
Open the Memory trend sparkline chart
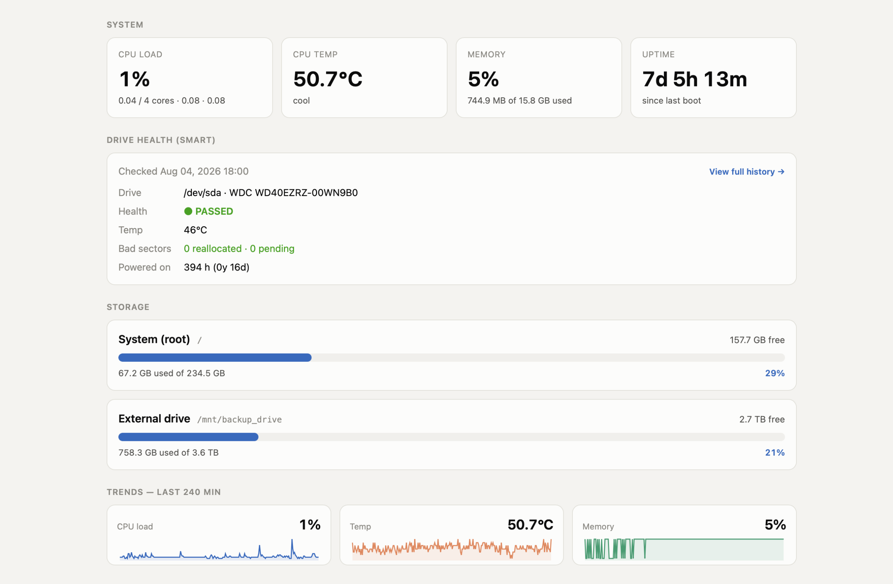click(x=684, y=549)
